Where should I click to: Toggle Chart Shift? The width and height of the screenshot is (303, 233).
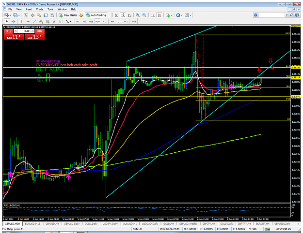159,15
